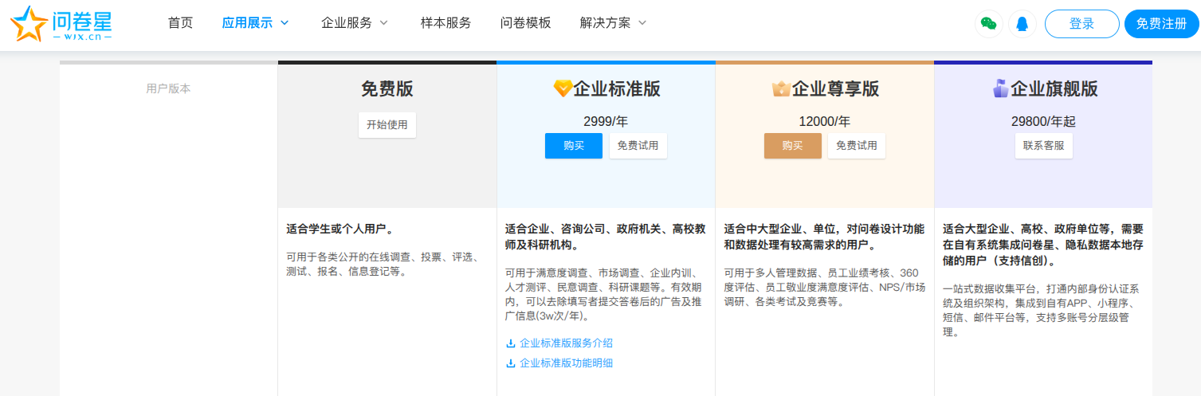Open the 企业标准版服务介绍 link
The image size is (1201, 396).
[566, 343]
